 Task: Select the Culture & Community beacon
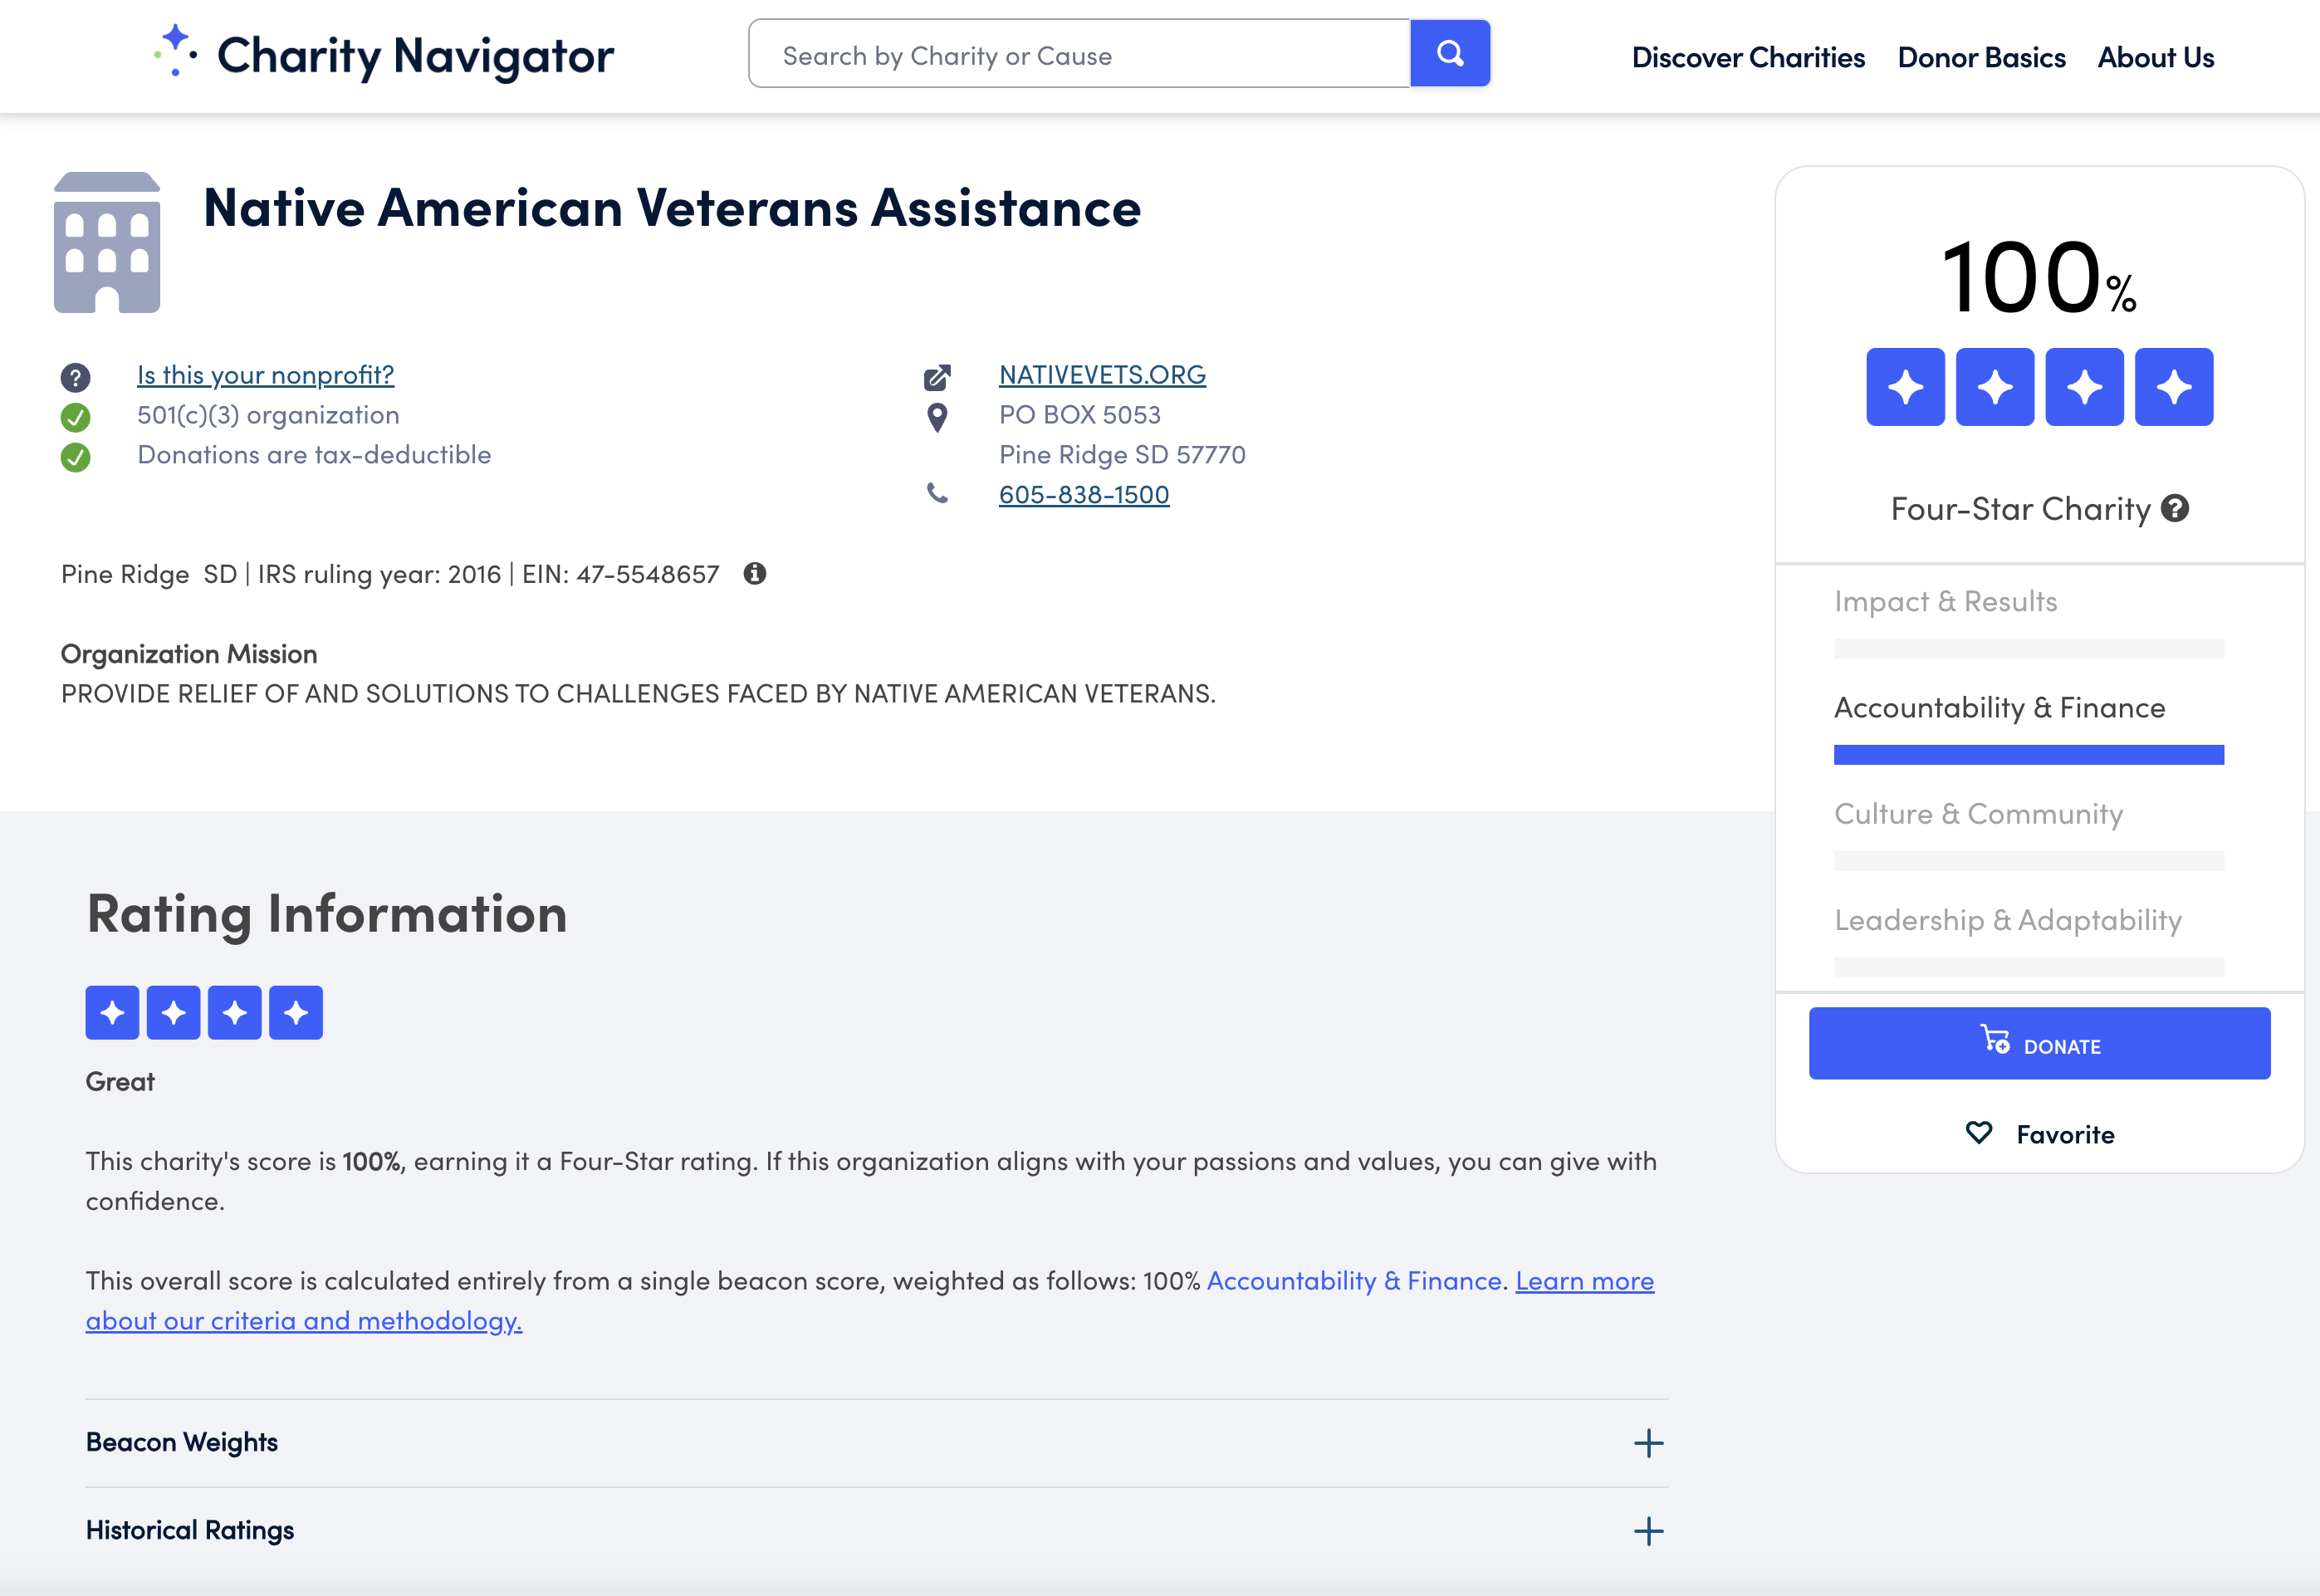[1978, 814]
